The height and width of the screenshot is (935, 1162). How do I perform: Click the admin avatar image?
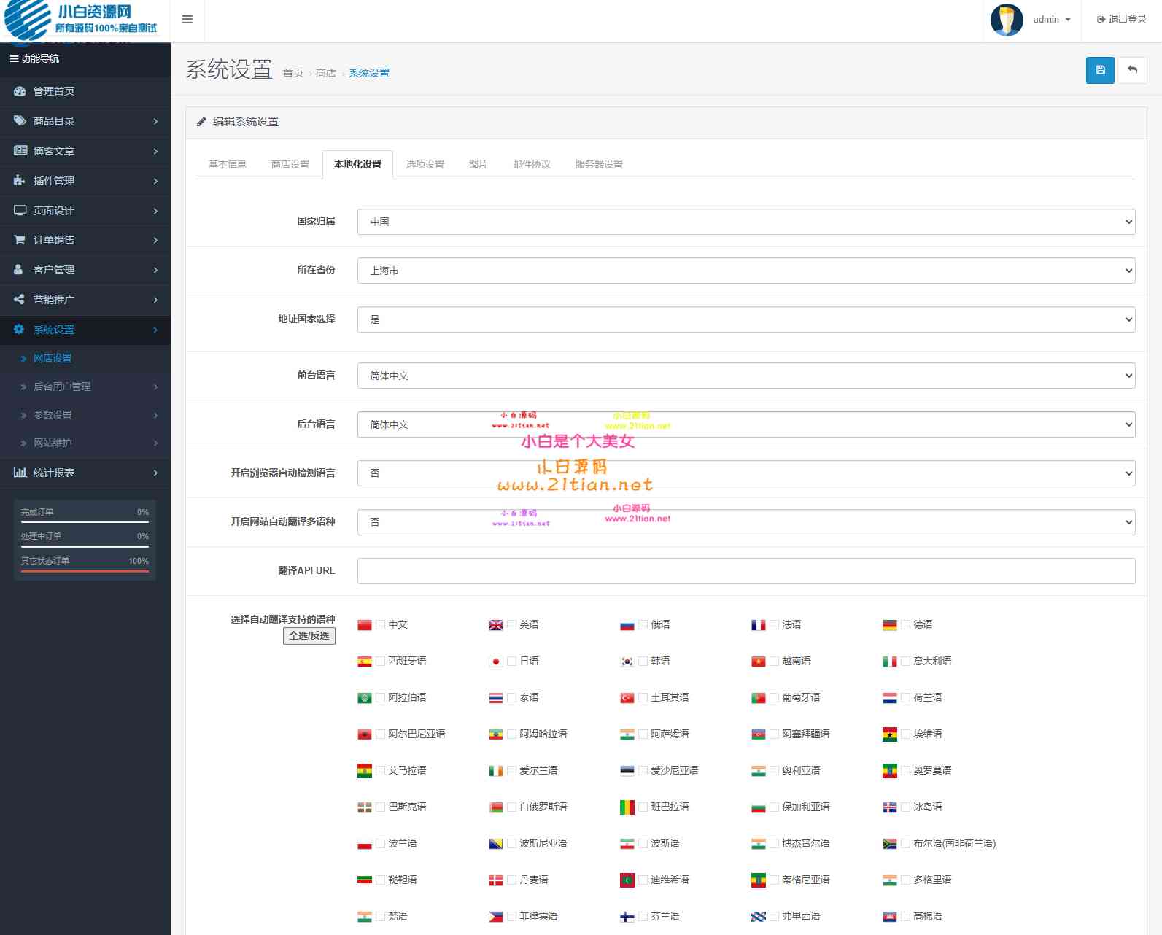click(x=1007, y=20)
